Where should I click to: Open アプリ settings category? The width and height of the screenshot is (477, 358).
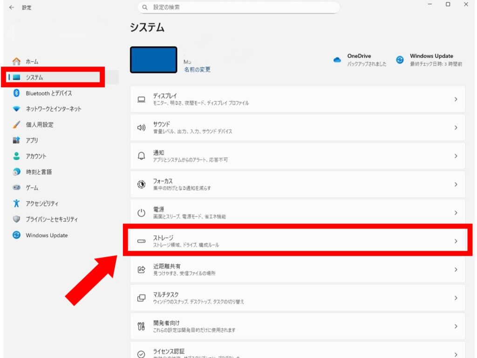(x=32, y=140)
